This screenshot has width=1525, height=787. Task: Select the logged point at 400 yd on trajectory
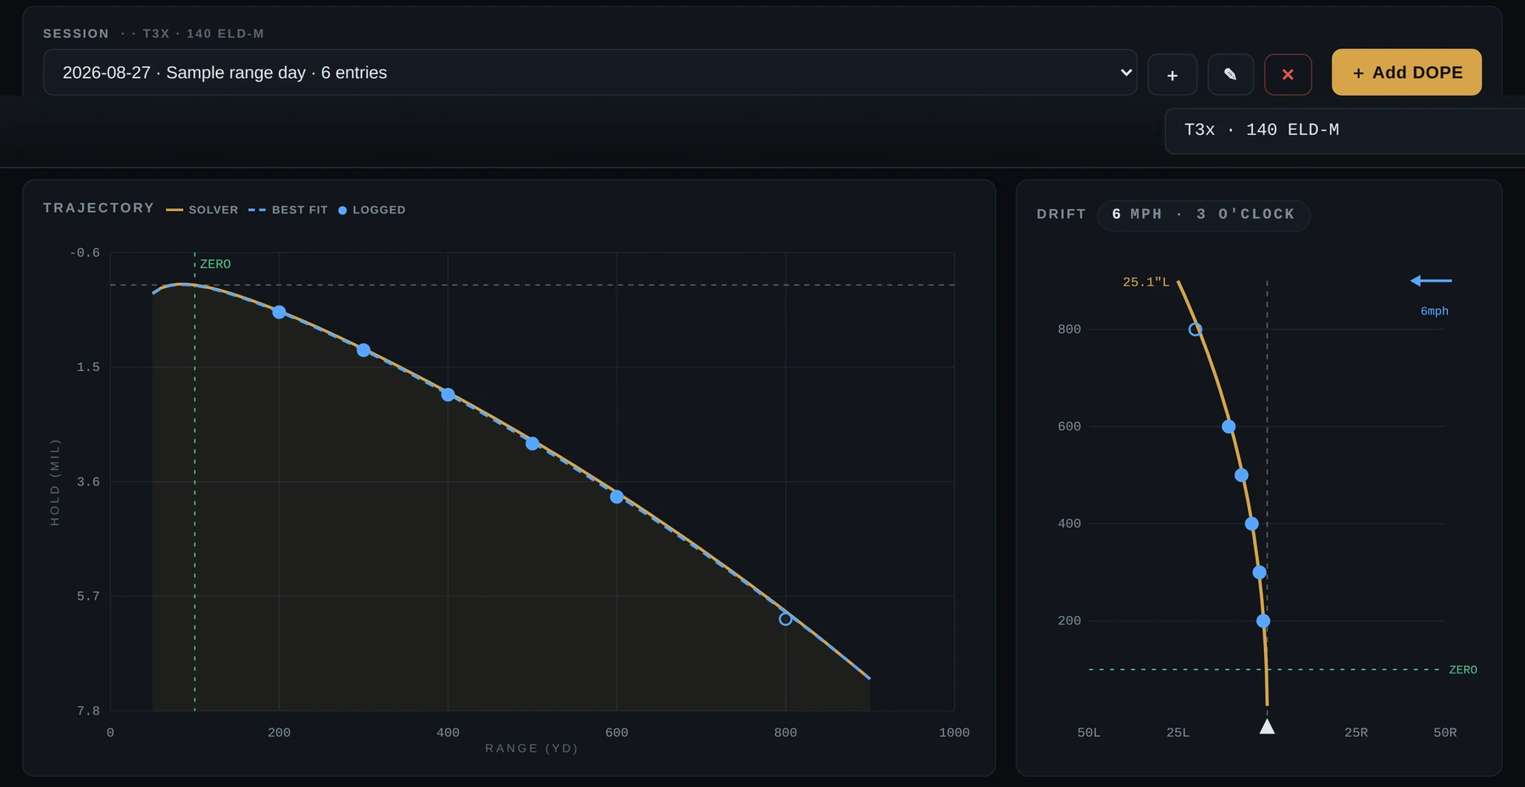(448, 395)
